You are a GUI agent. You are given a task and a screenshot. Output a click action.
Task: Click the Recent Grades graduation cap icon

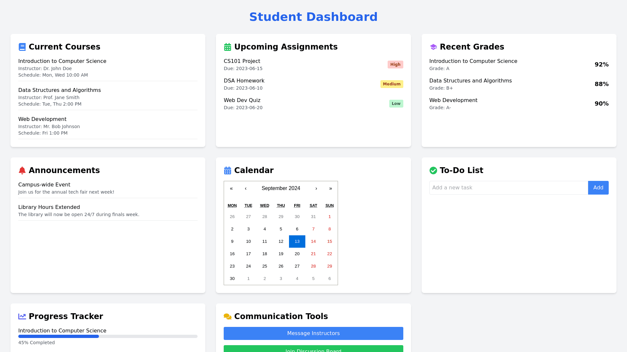click(x=433, y=47)
